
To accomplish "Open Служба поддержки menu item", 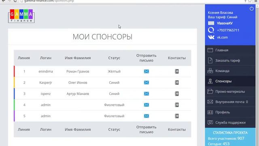I will point(230,122).
